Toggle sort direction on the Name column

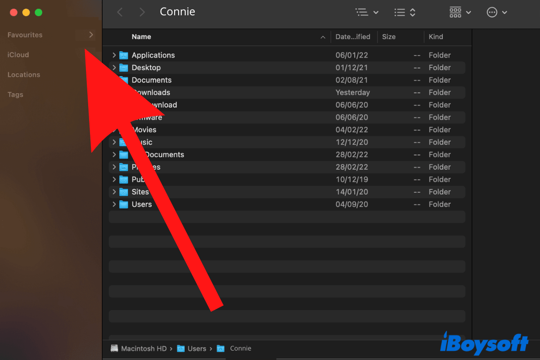pyautogui.click(x=323, y=37)
